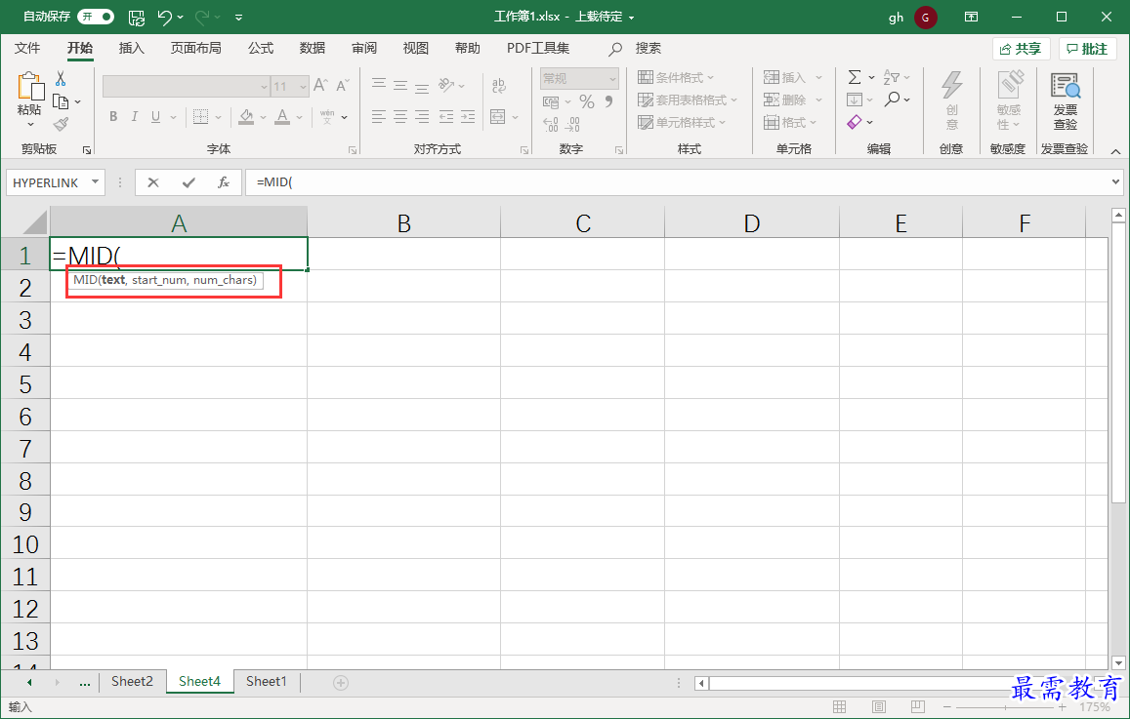The image size is (1130, 719).
Task: Toggle Italic formatting
Action: (x=134, y=117)
